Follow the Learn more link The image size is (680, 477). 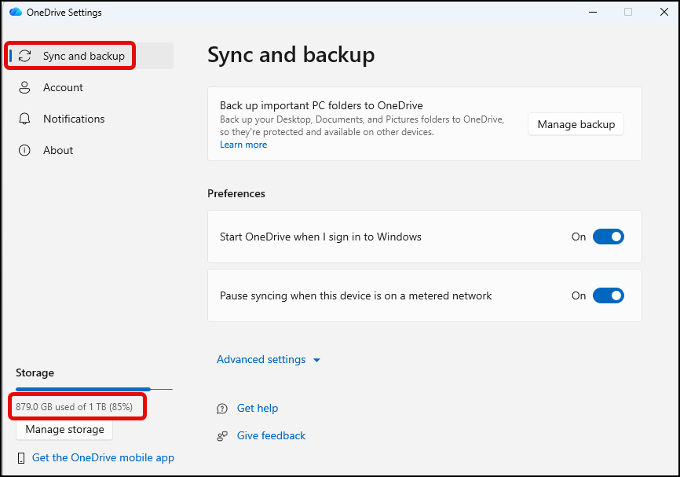pyautogui.click(x=243, y=145)
